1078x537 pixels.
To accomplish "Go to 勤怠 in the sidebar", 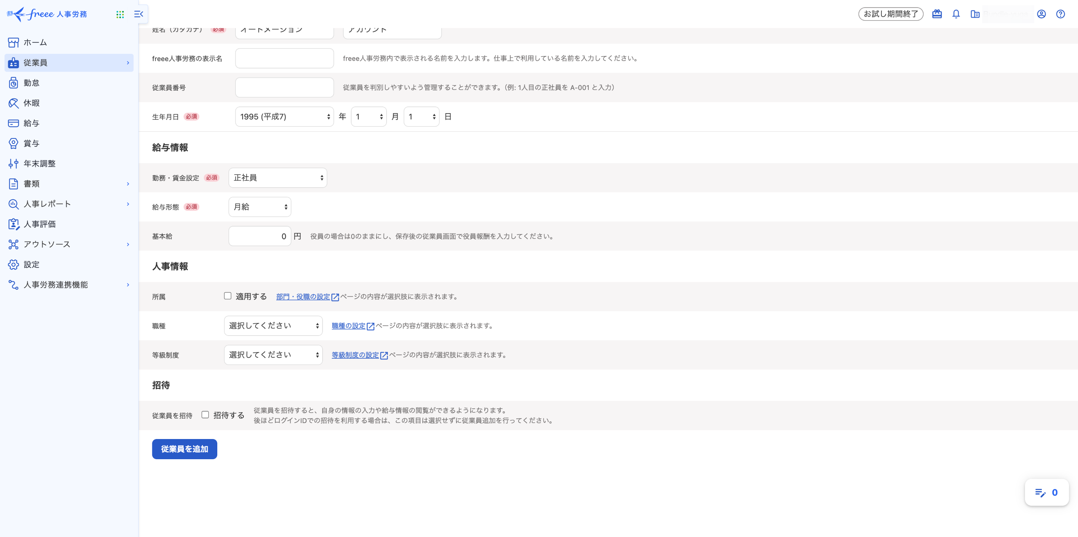I will point(32,83).
